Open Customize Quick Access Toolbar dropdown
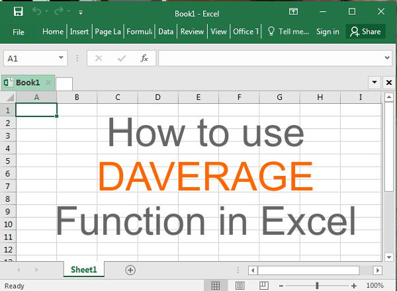Image resolution: width=397 pixels, height=291 pixels. pos(81,12)
